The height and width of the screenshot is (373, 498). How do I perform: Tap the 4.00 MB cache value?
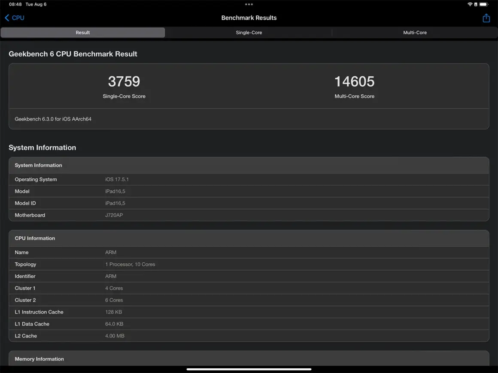click(x=115, y=336)
